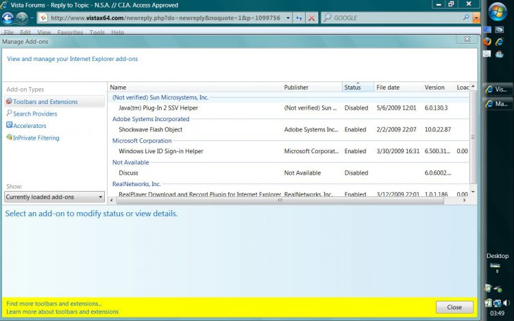Click the list's vertical scroll up arrow
This screenshot has height=321, width=514.
point(473,86)
